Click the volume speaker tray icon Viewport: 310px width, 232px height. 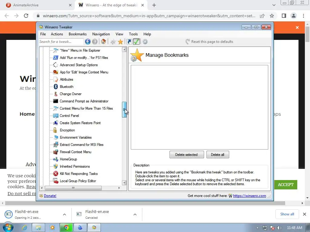(x=279, y=228)
